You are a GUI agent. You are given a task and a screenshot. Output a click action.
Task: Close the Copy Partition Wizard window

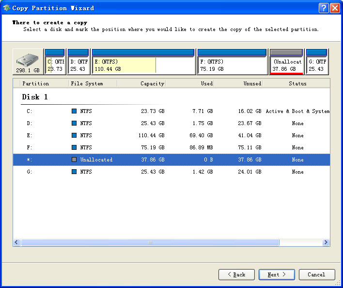tap(335, 8)
